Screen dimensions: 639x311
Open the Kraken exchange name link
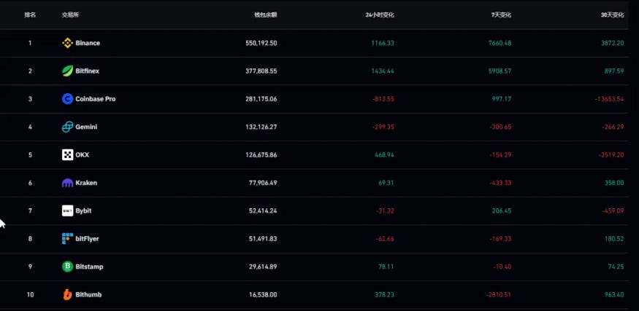86,183
